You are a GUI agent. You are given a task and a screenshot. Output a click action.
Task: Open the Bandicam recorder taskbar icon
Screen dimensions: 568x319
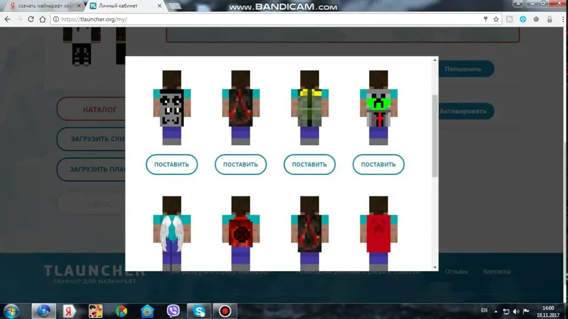(225, 311)
